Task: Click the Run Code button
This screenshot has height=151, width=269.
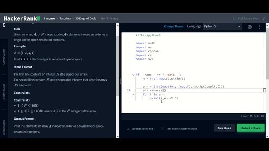Action: [224, 128]
